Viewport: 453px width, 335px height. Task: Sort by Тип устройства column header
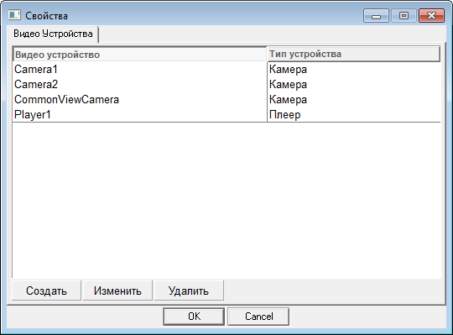(x=354, y=54)
